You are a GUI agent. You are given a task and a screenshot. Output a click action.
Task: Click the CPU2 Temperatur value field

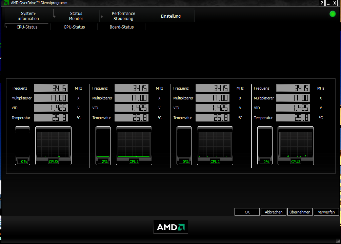(x=213, y=117)
